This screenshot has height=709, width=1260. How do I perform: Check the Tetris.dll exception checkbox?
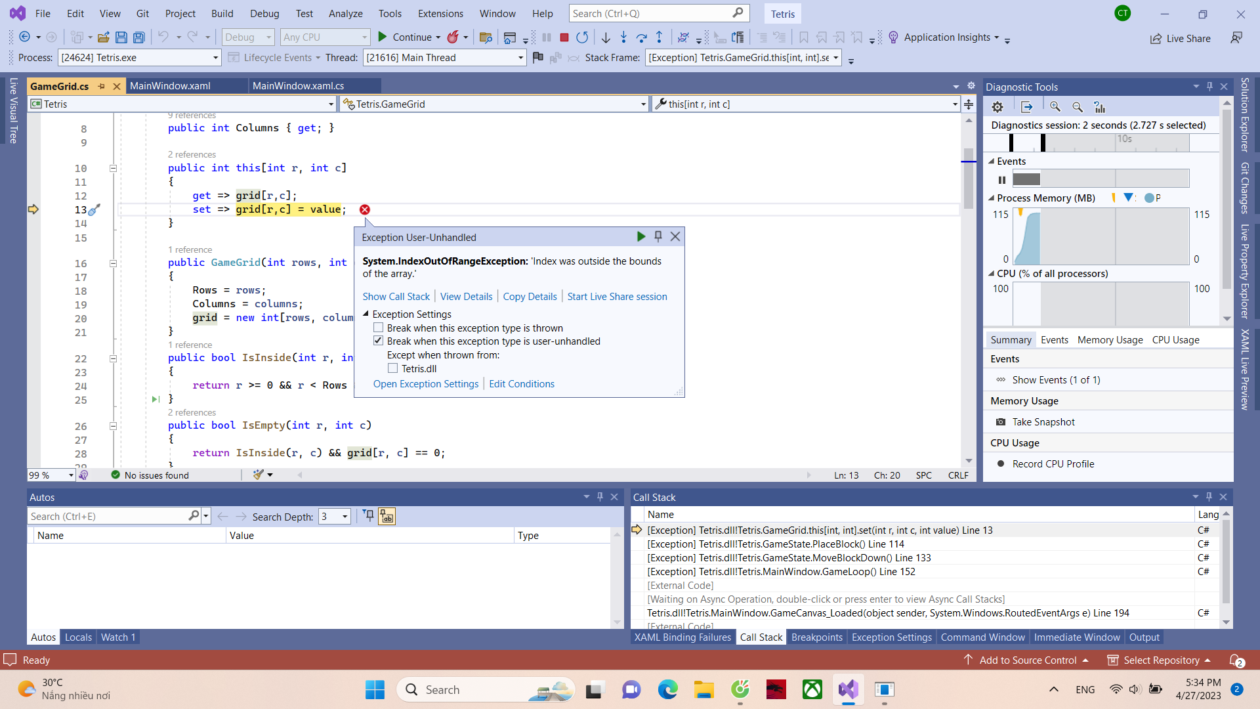pyautogui.click(x=393, y=368)
